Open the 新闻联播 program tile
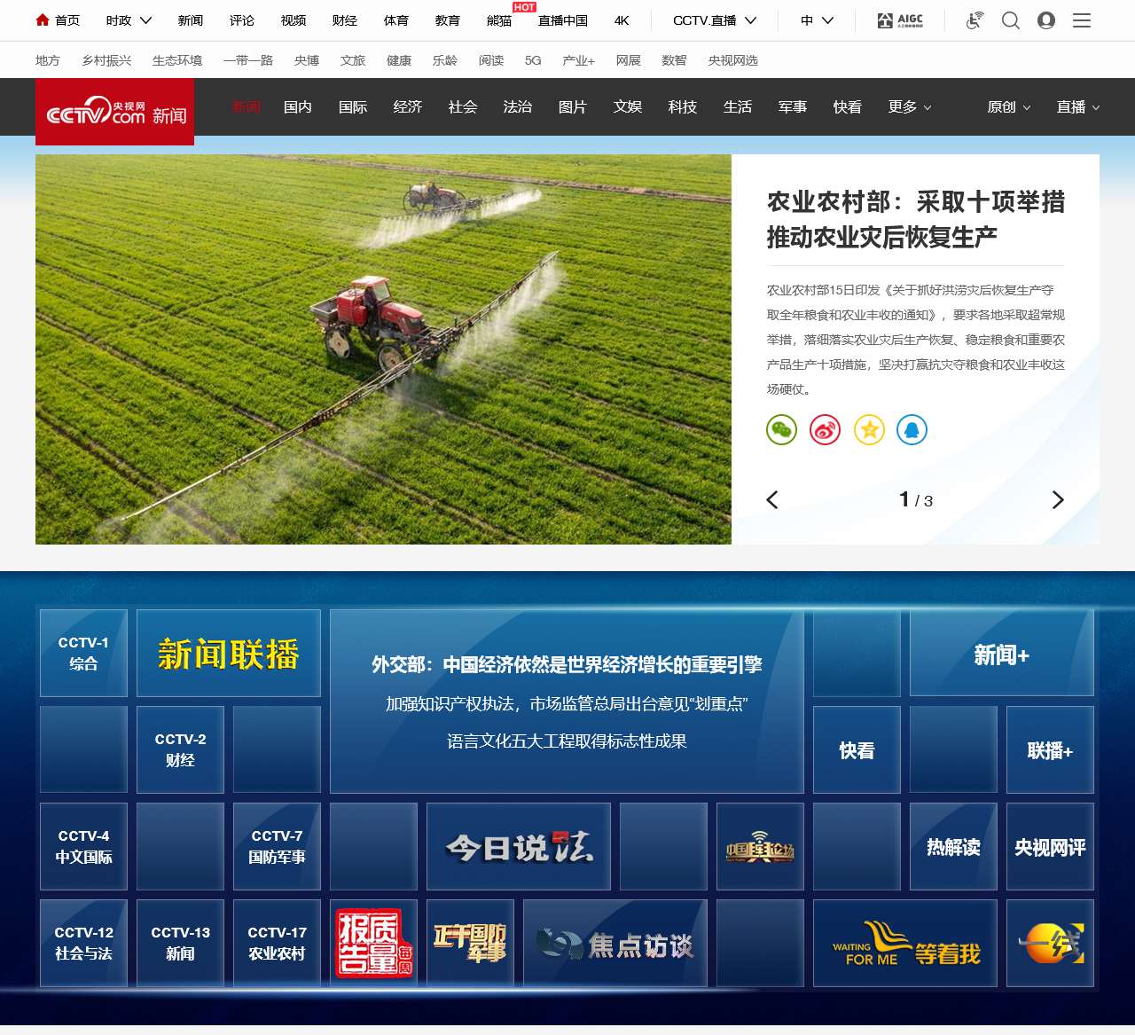The width and height of the screenshot is (1135, 1035). coord(229,653)
